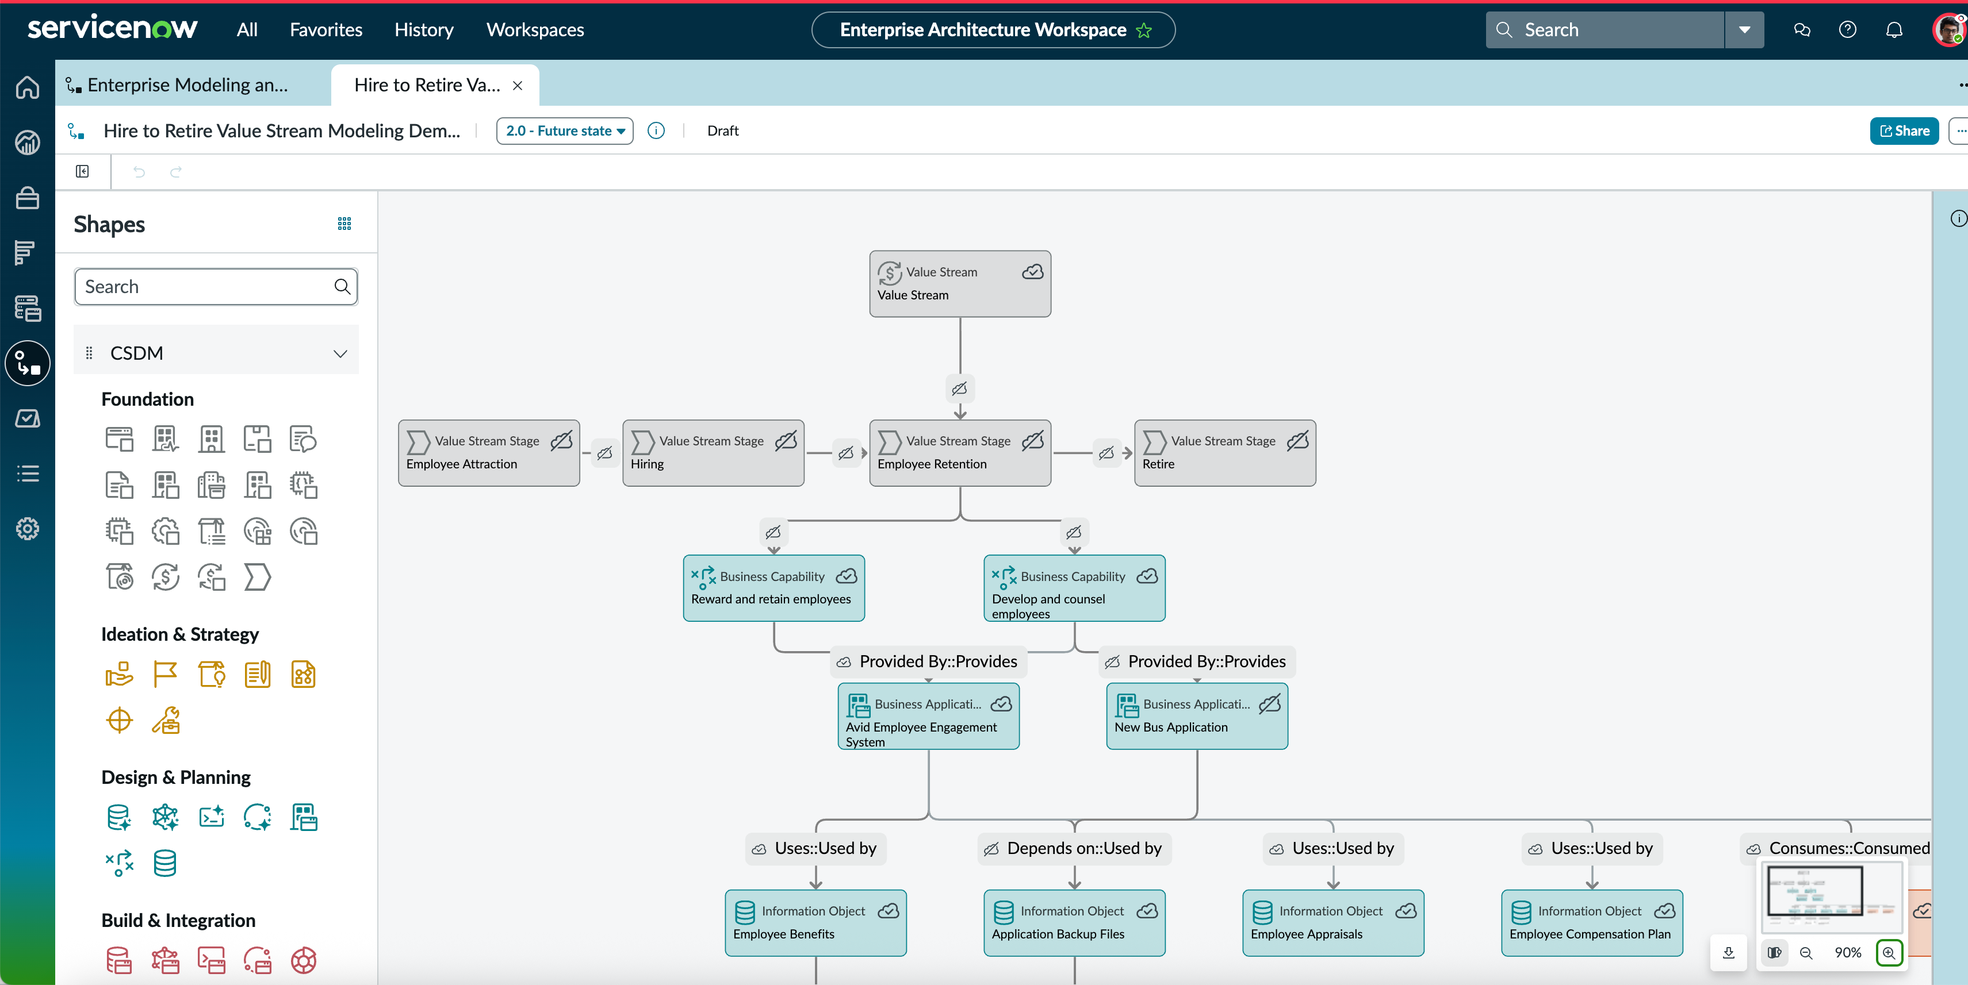Click the link icon above Employee Retention
Viewport: 1968px width, 985px height.
959,388
